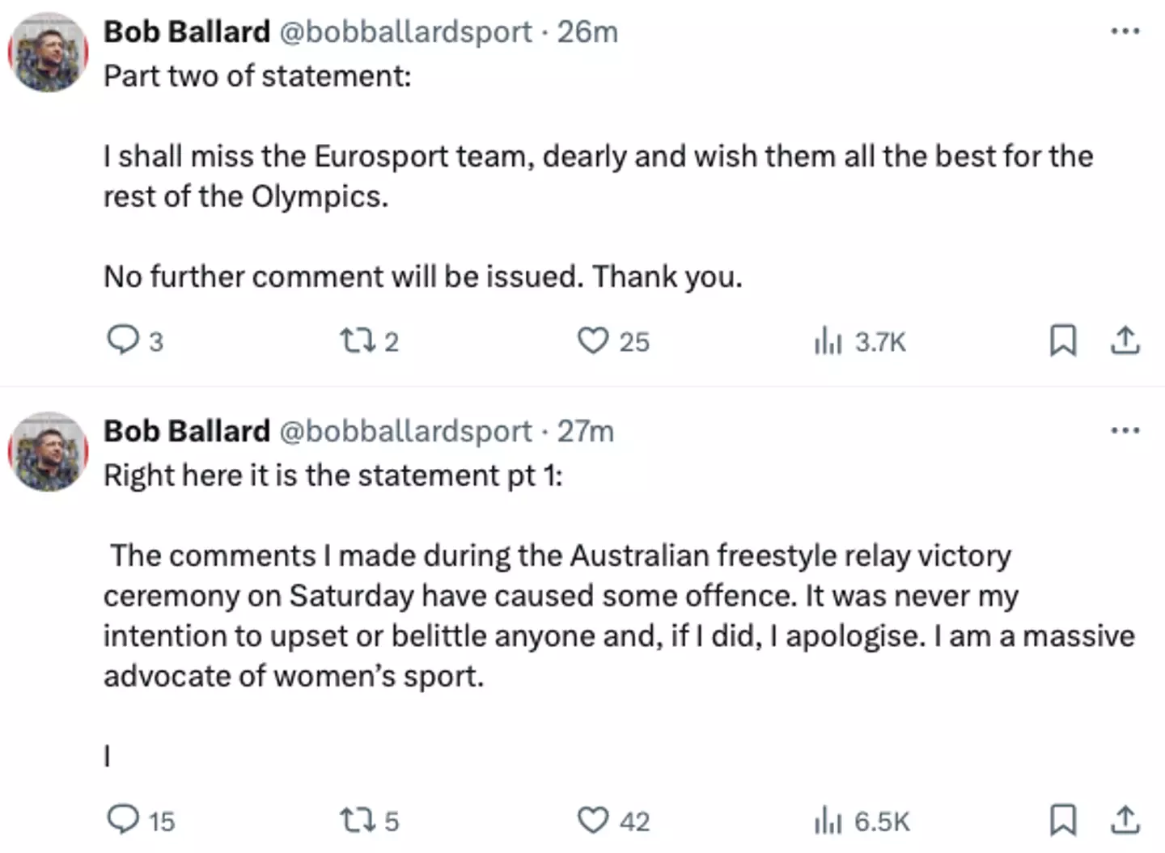
Task: Open more options for the 27m tweet
Action: point(1125,430)
